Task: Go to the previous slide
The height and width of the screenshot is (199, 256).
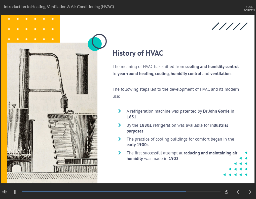Action: coord(238,192)
